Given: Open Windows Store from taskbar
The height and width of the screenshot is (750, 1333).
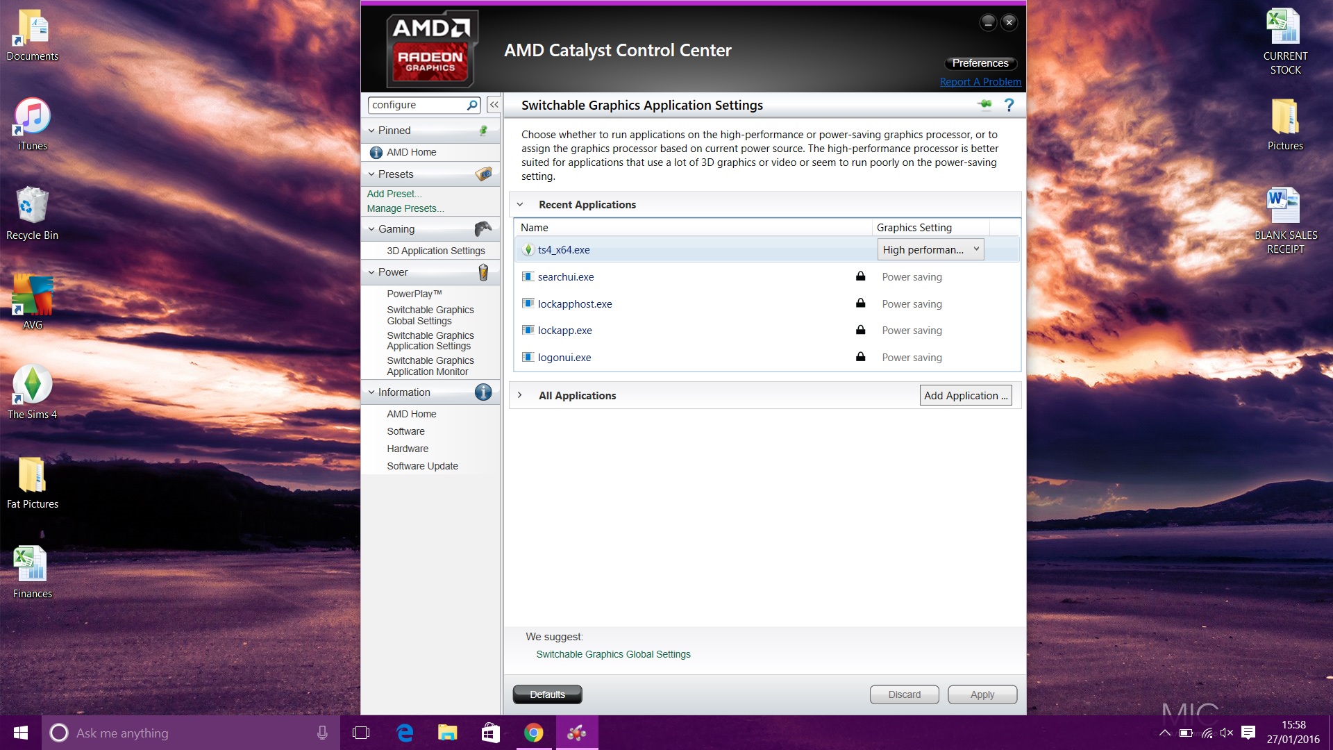Looking at the screenshot, I should click(491, 733).
